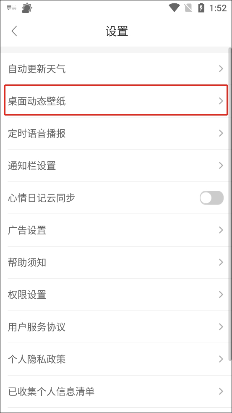Open 已收集个人信息清单 item
The width and height of the screenshot is (232, 413).
point(116,392)
